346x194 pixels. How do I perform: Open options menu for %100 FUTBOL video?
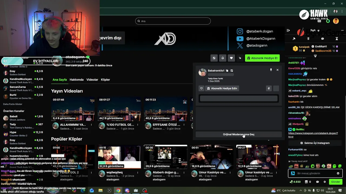(138, 125)
